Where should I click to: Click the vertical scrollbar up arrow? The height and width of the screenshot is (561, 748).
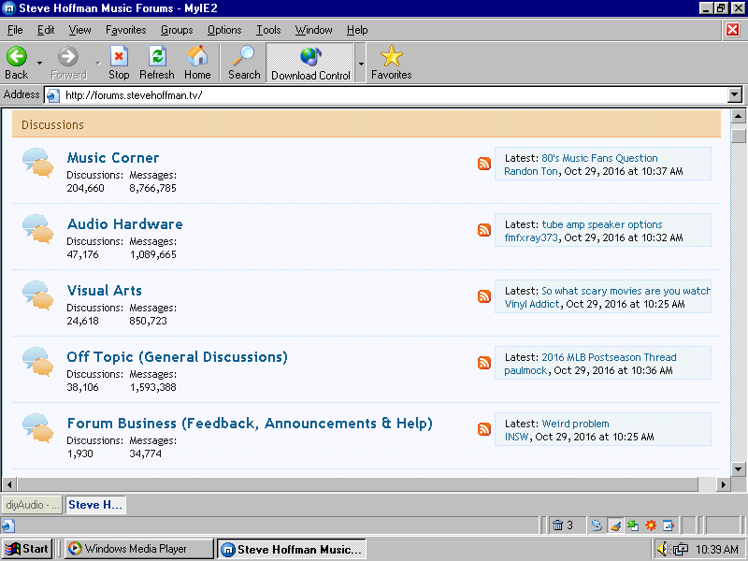point(738,116)
